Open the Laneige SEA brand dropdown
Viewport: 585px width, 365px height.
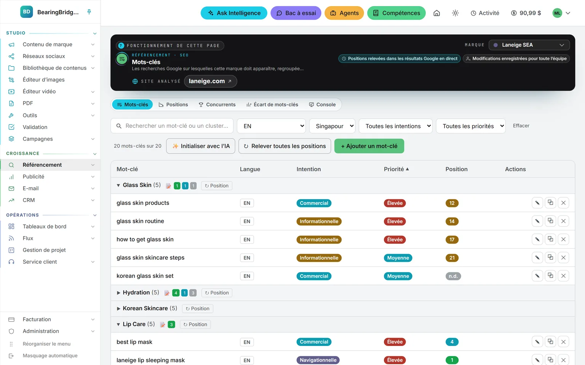[529, 45]
